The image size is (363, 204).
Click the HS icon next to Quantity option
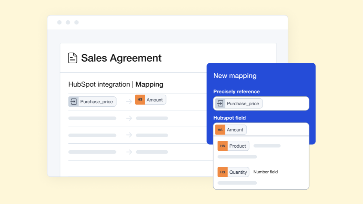tap(223, 172)
